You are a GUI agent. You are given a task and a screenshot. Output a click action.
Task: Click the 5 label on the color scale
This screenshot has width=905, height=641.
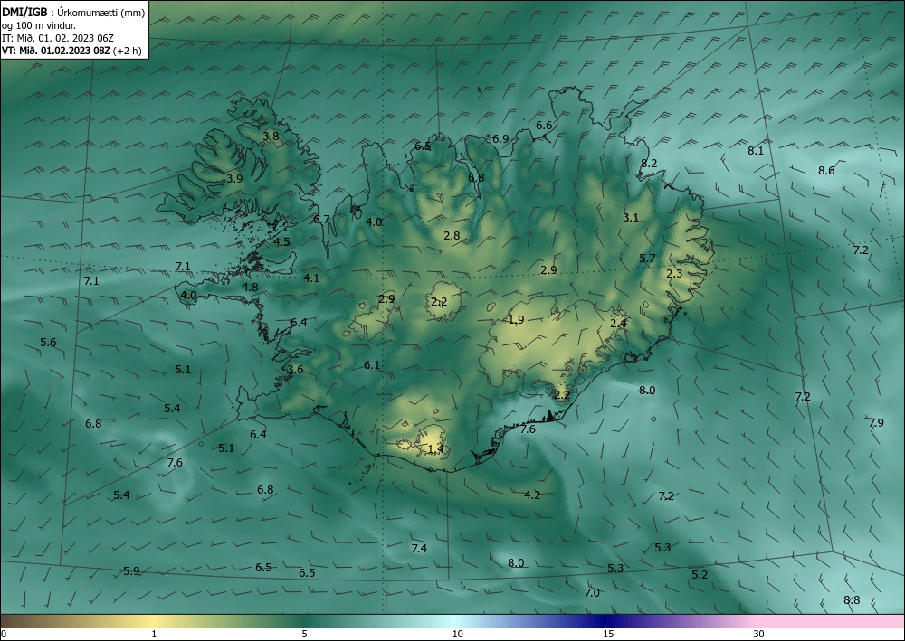pyautogui.click(x=304, y=634)
